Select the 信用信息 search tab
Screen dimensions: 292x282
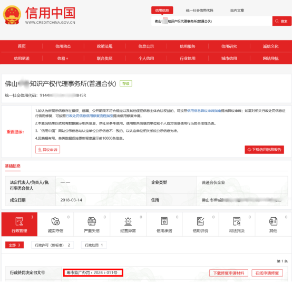(x=162, y=10)
